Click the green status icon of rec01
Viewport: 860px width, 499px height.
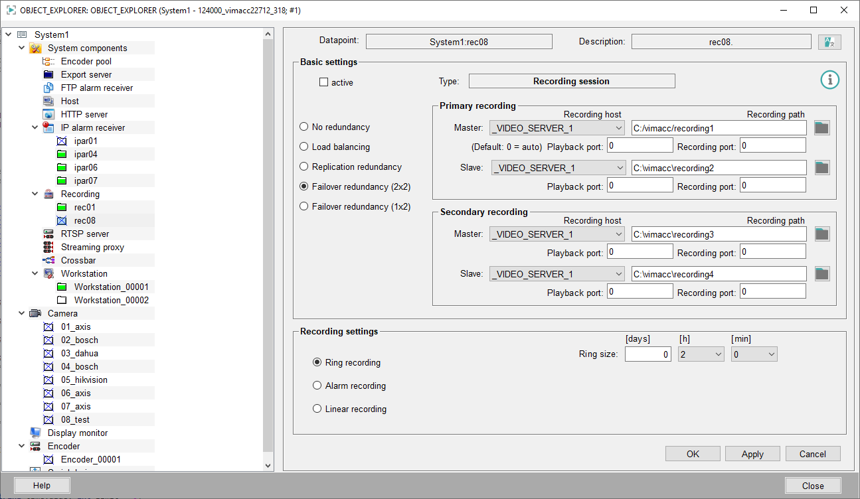coord(62,207)
